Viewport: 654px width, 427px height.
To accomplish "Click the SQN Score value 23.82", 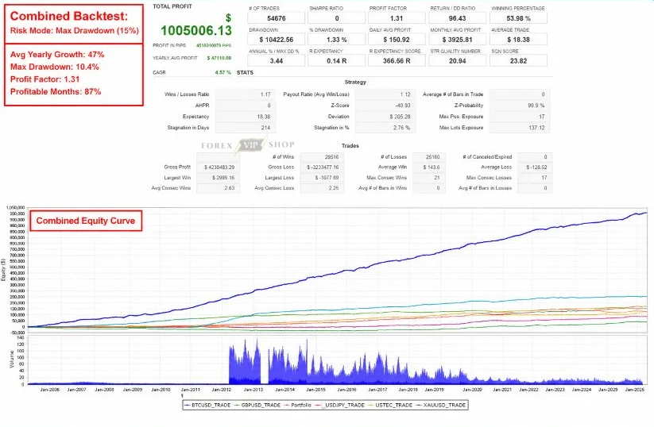I will pos(518,61).
